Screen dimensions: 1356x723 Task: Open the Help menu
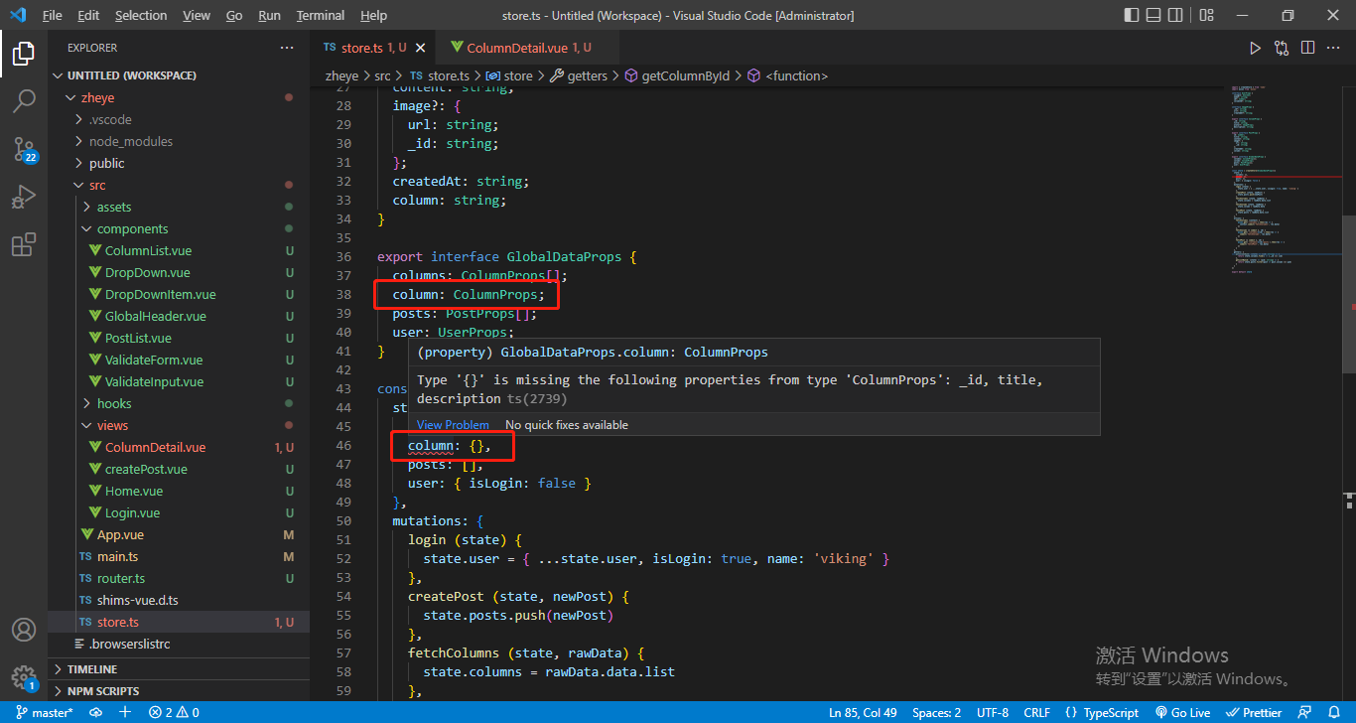(x=373, y=15)
